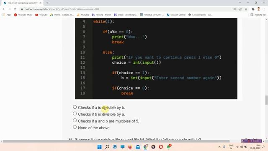Screen dimensions: 268x151
Task: Close 'The Joy of Computing' tab
Action: (x=41, y=3)
